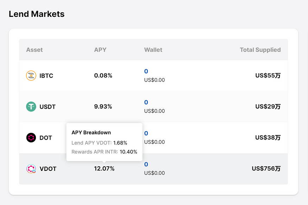Click the VDOT wallet balance link
308x205 pixels.
click(146, 164)
